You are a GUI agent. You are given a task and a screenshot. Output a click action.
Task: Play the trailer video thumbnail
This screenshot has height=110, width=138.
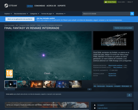tap(11, 84)
